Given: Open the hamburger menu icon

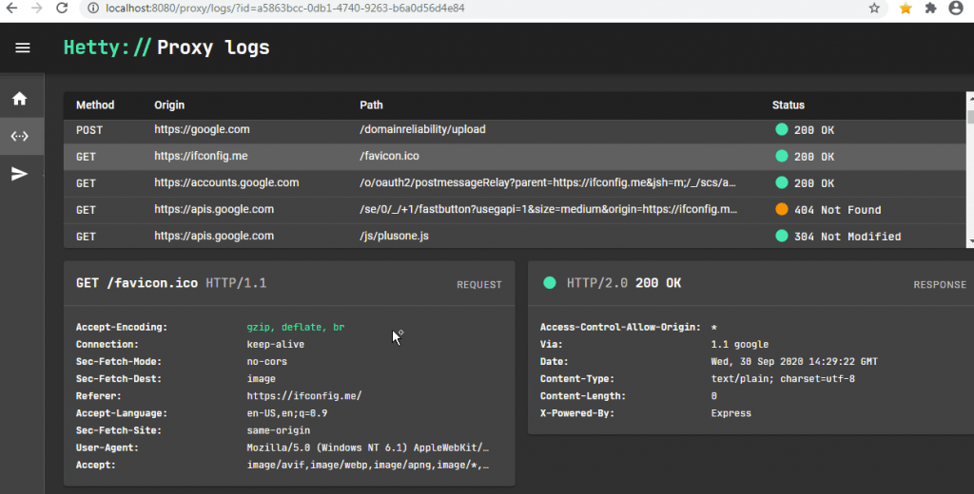Looking at the screenshot, I should click(x=23, y=47).
